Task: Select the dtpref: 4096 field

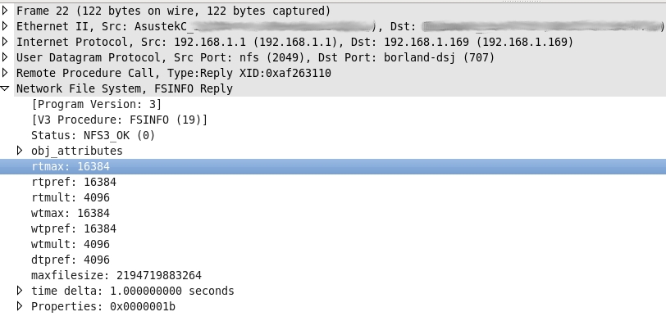Action: [x=71, y=260]
